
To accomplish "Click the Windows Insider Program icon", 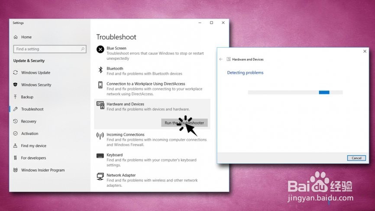I will point(16,170).
